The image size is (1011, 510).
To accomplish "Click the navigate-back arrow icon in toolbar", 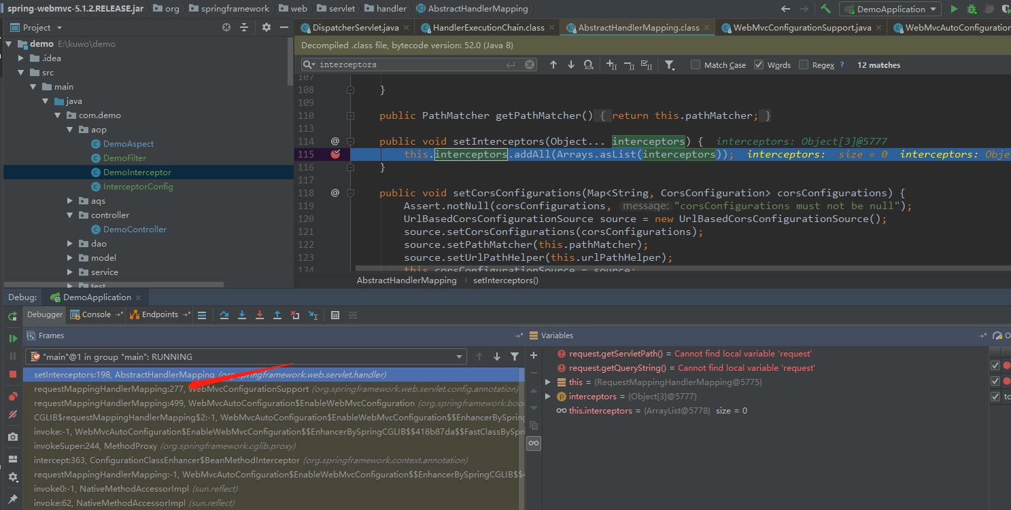I will click(x=785, y=8).
